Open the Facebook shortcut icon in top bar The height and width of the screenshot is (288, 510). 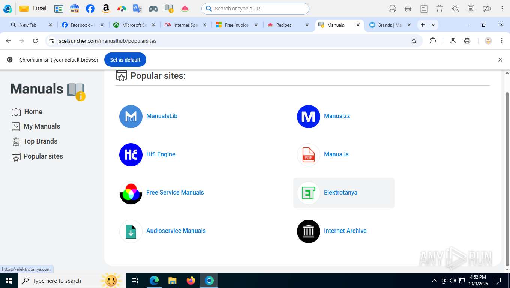pos(90,9)
